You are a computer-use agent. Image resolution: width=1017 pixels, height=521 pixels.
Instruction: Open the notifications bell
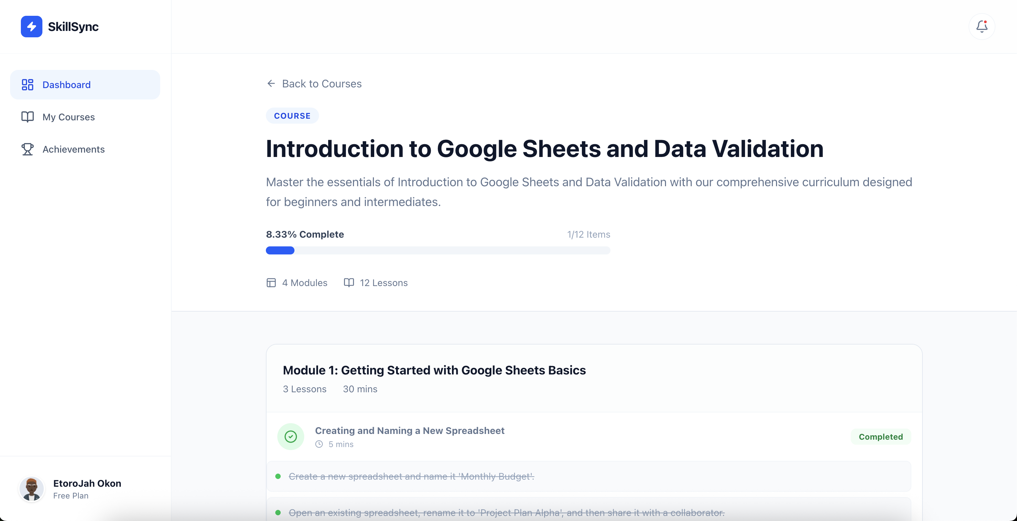(x=981, y=27)
